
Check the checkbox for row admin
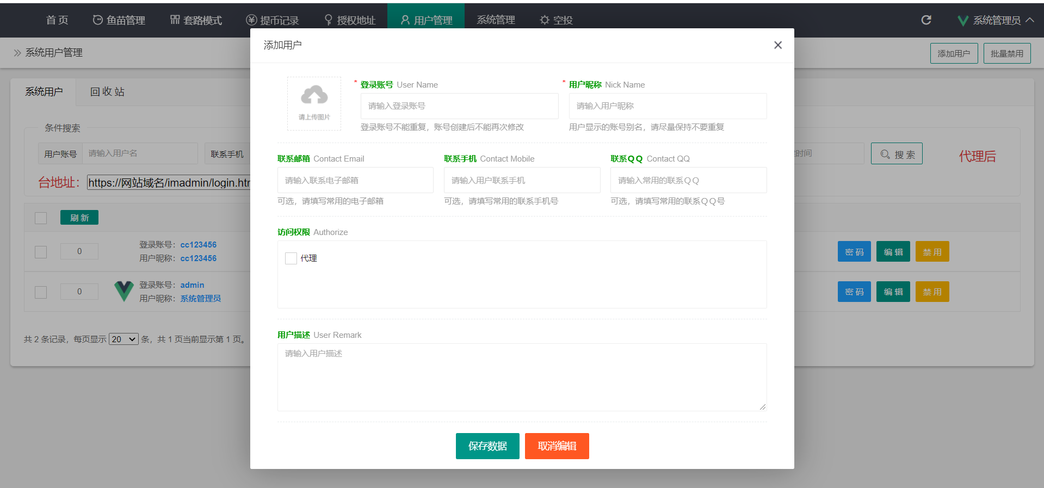[41, 292]
